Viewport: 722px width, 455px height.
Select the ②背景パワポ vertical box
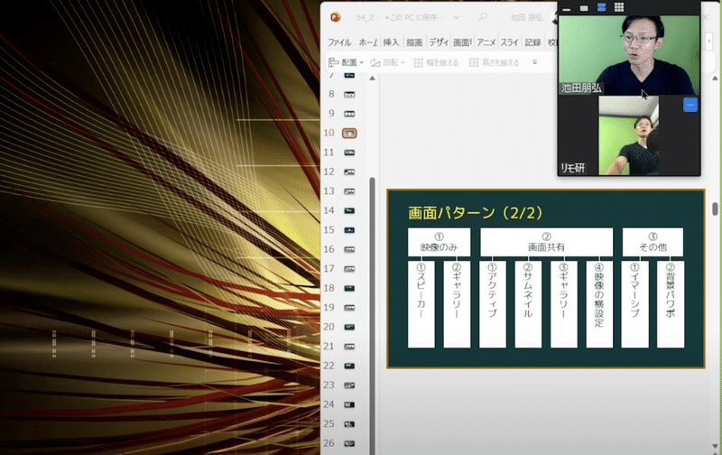[x=671, y=304]
